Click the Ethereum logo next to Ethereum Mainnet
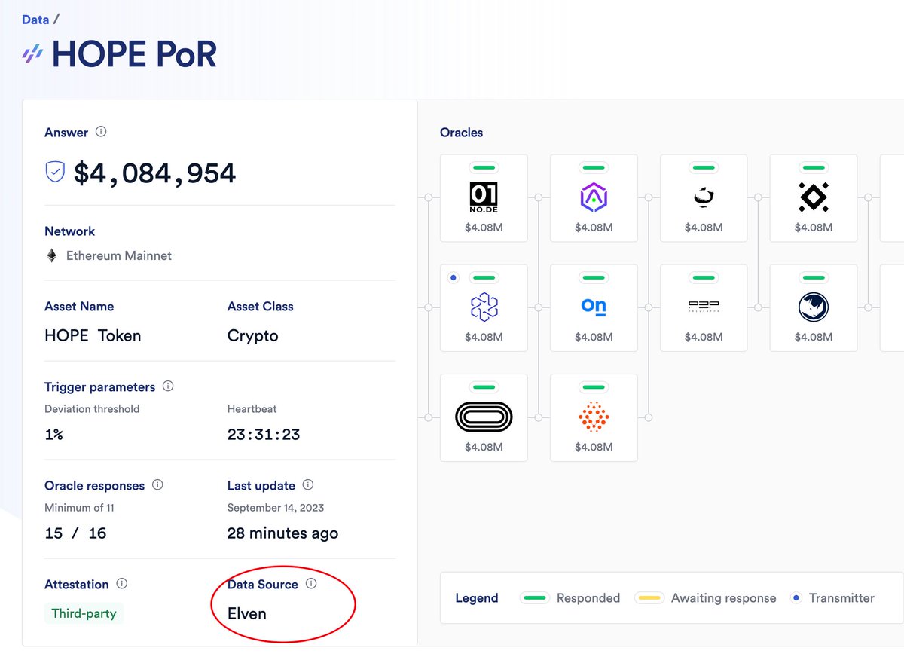The width and height of the screenshot is (904, 663). [x=52, y=255]
